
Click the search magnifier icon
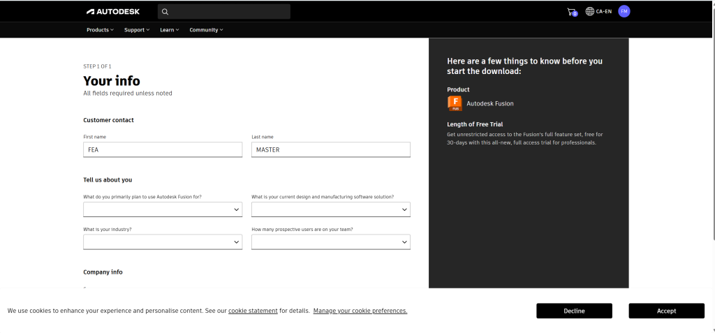pos(165,11)
